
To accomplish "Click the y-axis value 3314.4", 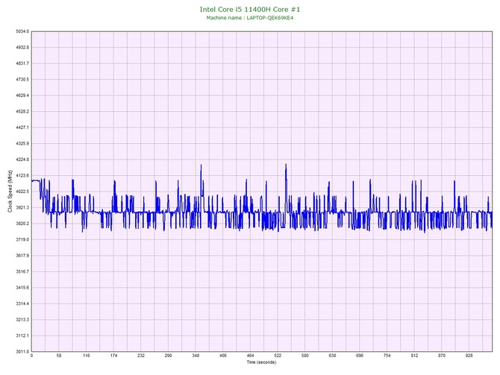I will [22, 303].
